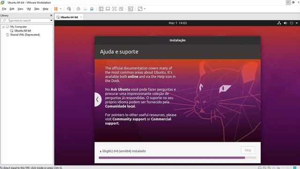Click the My Computer monitor icon
Viewport: 300px width, 169px height.
coord(7,27)
